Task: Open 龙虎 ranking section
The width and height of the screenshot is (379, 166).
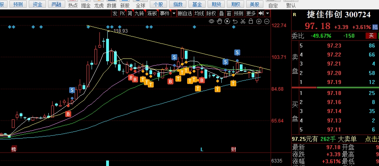Action: coord(99,4)
